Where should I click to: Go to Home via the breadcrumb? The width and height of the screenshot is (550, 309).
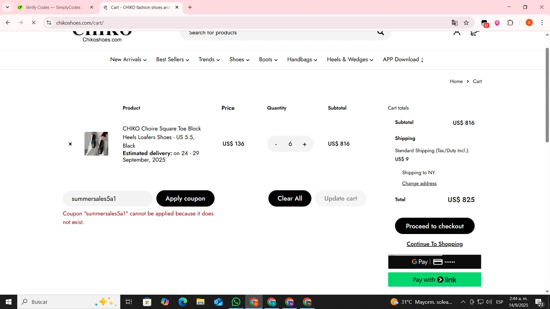tap(456, 81)
